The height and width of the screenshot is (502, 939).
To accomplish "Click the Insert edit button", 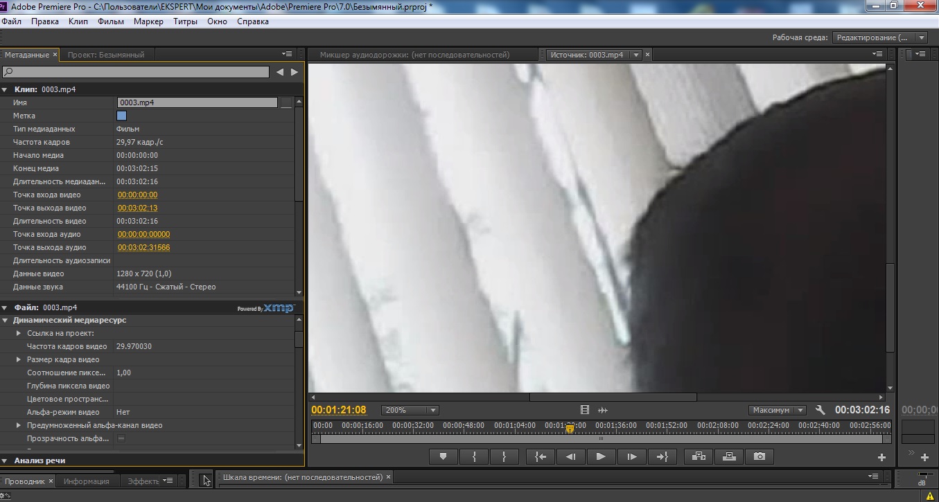I will pyautogui.click(x=699, y=456).
